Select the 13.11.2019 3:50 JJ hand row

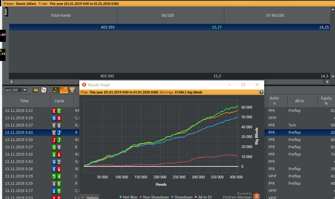[41, 140]
